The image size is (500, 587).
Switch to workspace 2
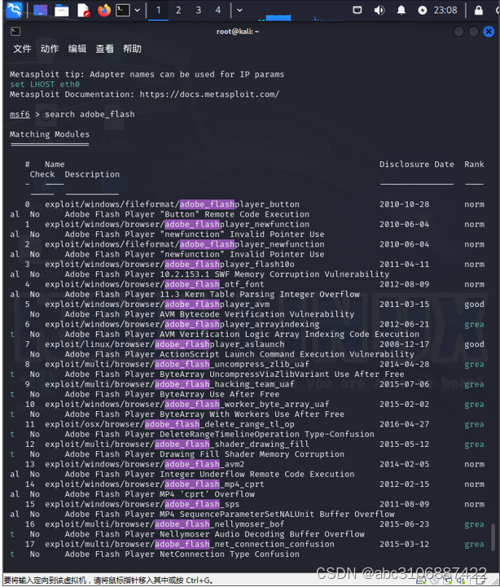pos(178,10)
